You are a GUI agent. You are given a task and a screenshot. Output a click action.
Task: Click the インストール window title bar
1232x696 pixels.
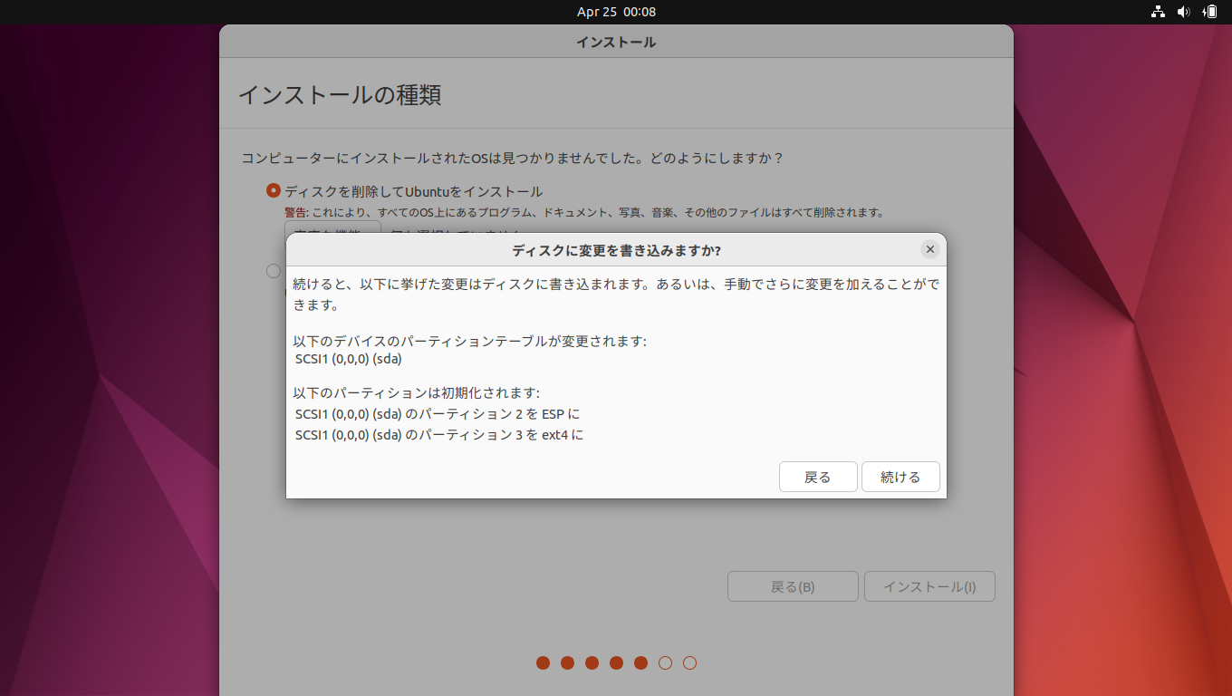click(x=616, y=42)
